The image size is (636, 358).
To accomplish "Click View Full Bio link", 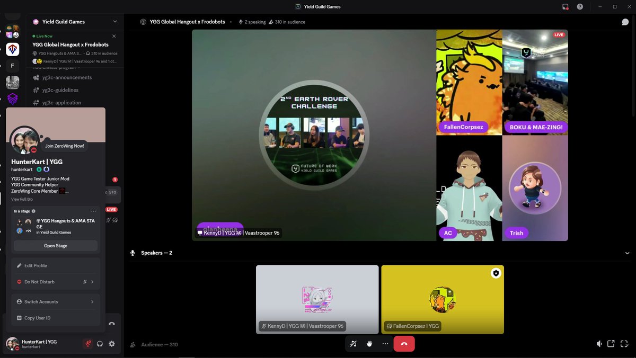I will (22, 199).
